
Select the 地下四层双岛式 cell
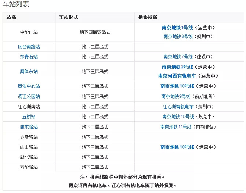pyautogui.click(x=95, y=32)
